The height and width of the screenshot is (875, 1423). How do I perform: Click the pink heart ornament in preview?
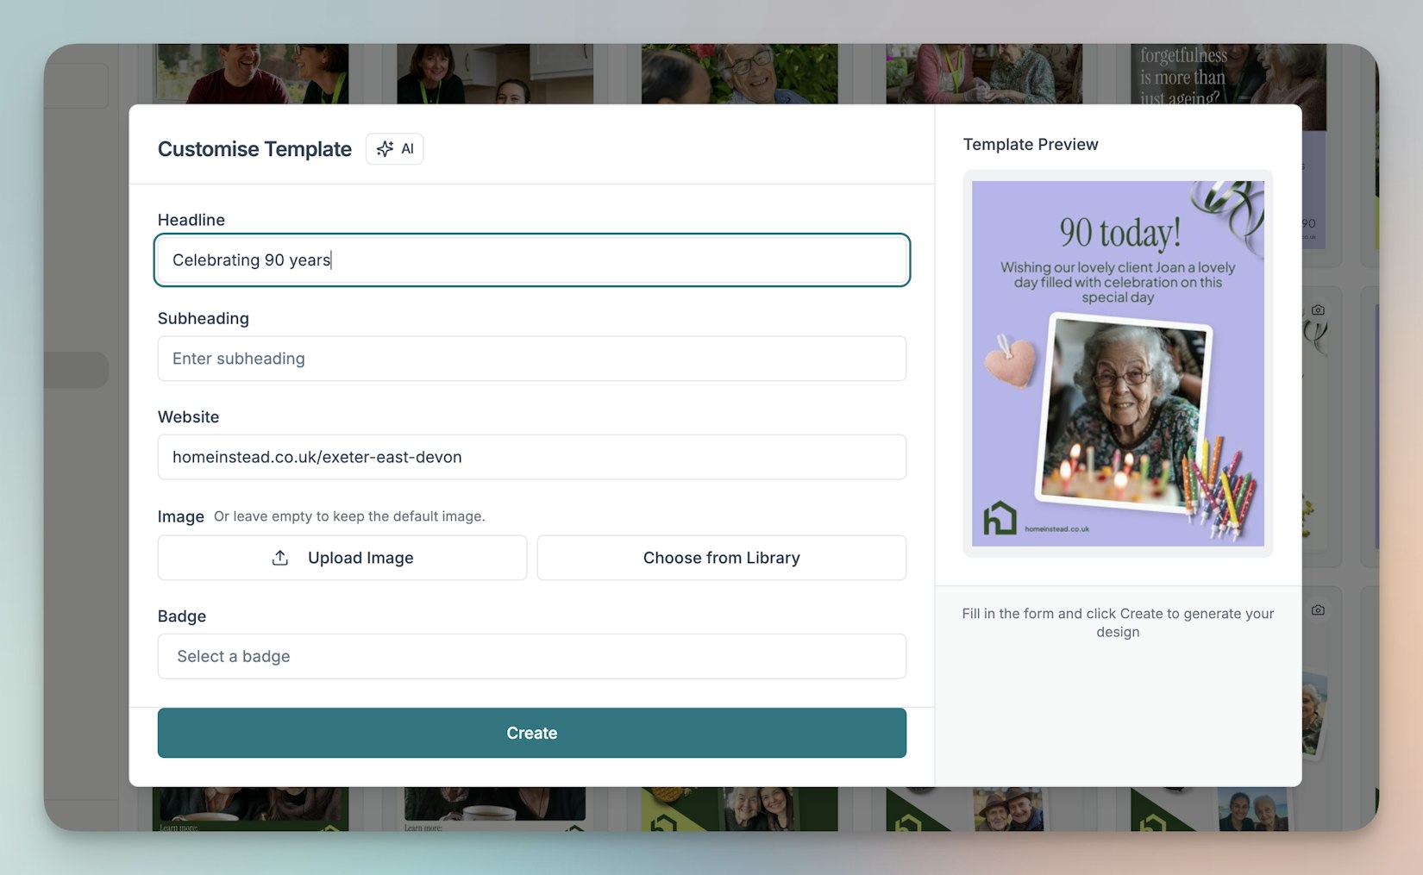pyautogui.click(x=1010, y=361)
